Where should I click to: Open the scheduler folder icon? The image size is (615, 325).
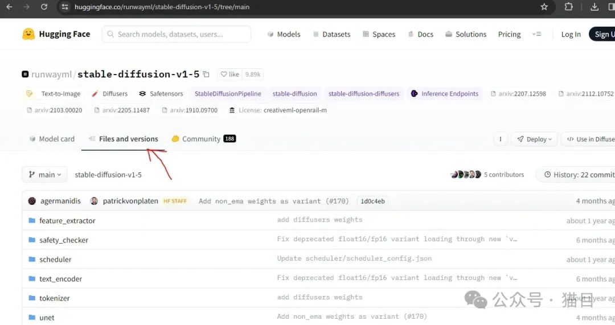coord(32,259)
